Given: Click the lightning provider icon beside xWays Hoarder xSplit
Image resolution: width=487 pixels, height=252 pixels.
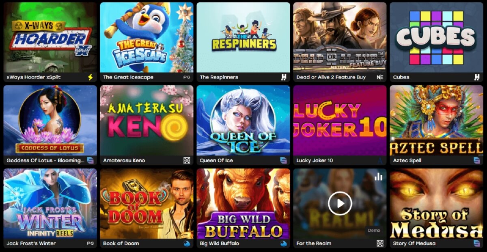Looking at the screenshot, I should pos(90,77).
